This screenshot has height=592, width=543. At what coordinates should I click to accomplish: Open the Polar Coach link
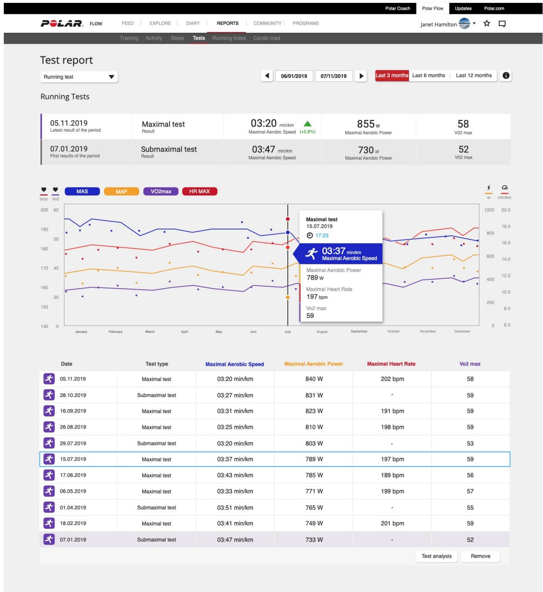pos(398,8)
